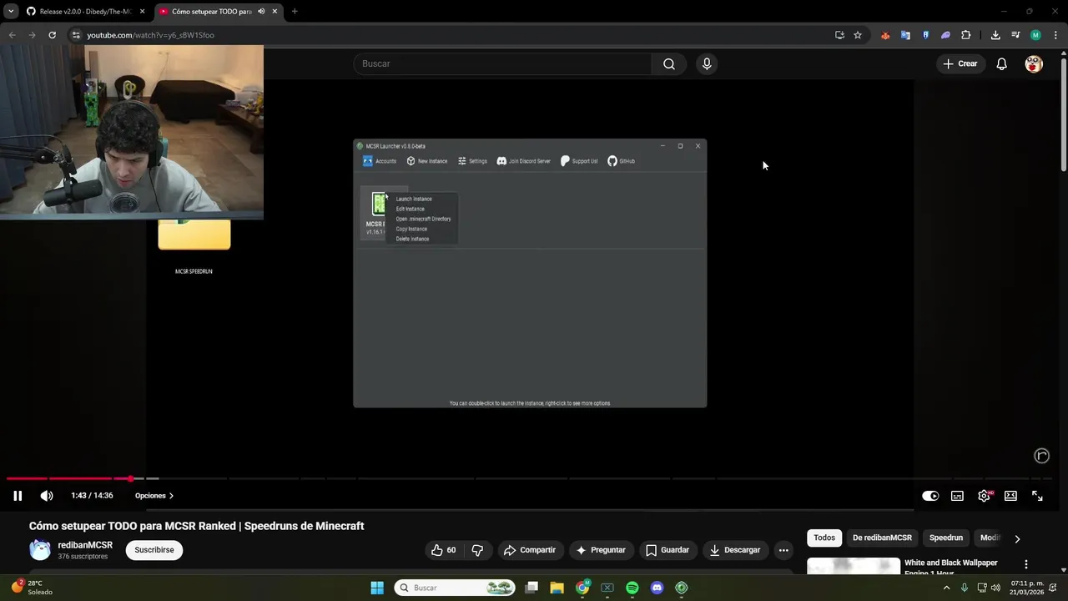Mute the YouTube browser tab audio
Screen dimensions: 1068x601
[x=262, y=12]
